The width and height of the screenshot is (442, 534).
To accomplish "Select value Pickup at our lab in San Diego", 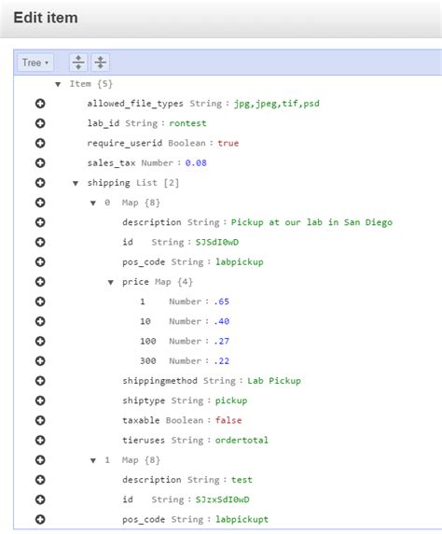I will pyautogui.click(x=311, y=222).
